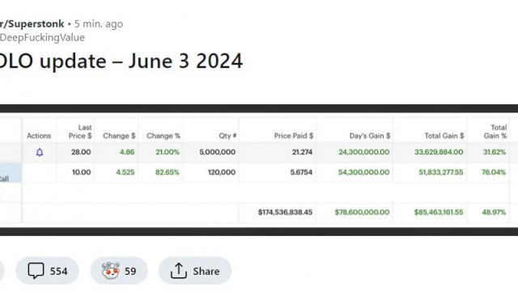
Task: Sort by the Day's Gain $ header
Action: pos(370,136)
